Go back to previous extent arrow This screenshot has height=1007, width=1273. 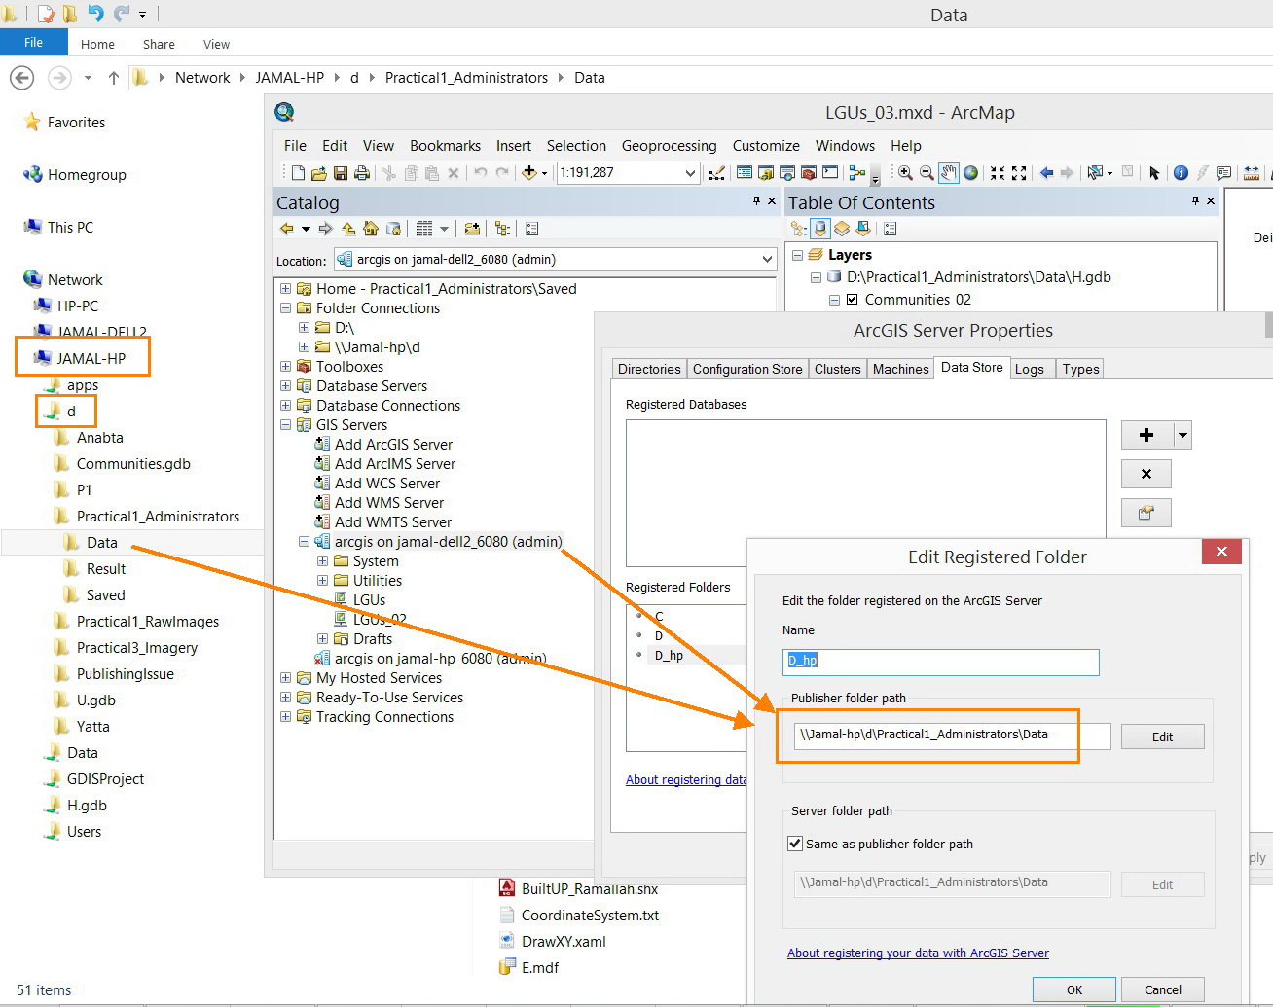[x=1047, y=173]
